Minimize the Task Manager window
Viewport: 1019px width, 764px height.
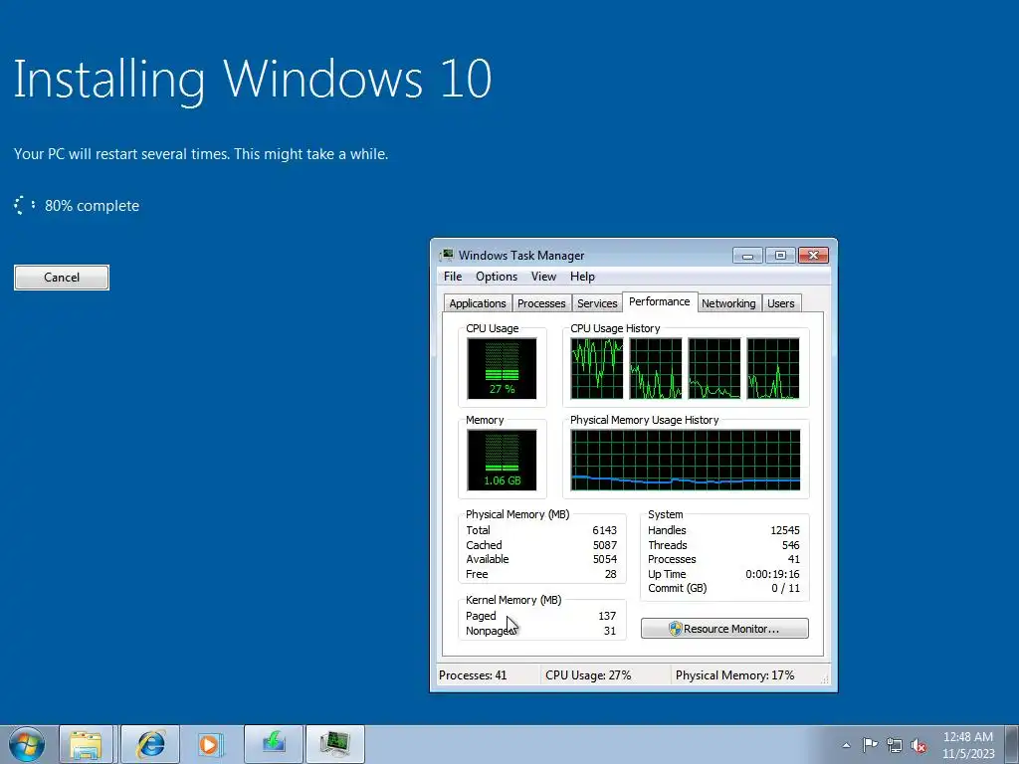(747, 256)
